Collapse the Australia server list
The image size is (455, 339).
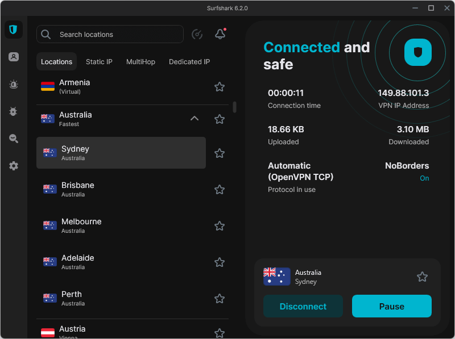[x=194, y=119]
